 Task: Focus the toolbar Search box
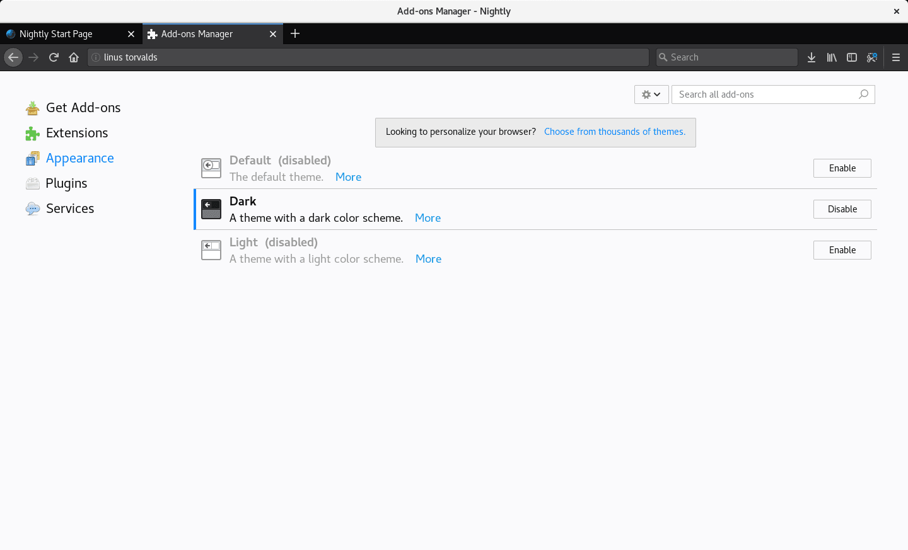click(x=727, y=57)
